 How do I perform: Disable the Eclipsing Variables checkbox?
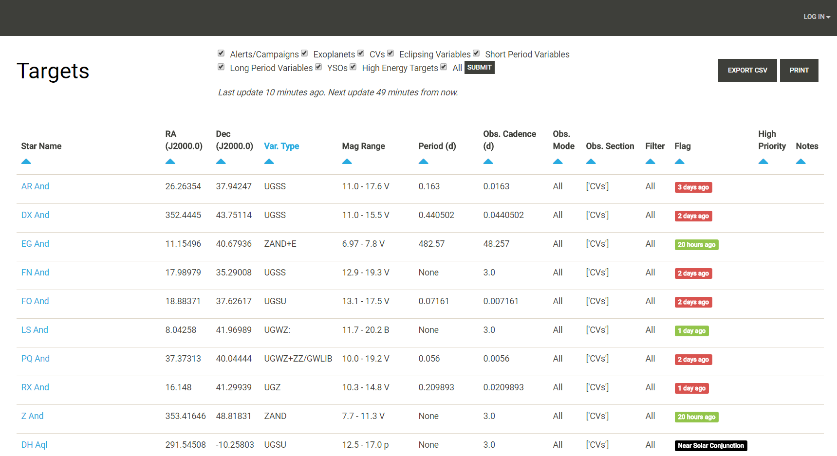pyautogui.click(x=390, y=53)
